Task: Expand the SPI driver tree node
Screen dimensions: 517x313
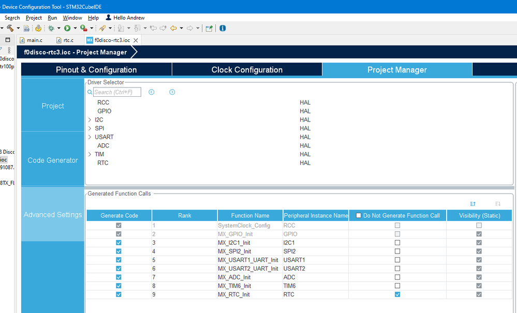Action: pyautogui.click(x=90, y=128)
